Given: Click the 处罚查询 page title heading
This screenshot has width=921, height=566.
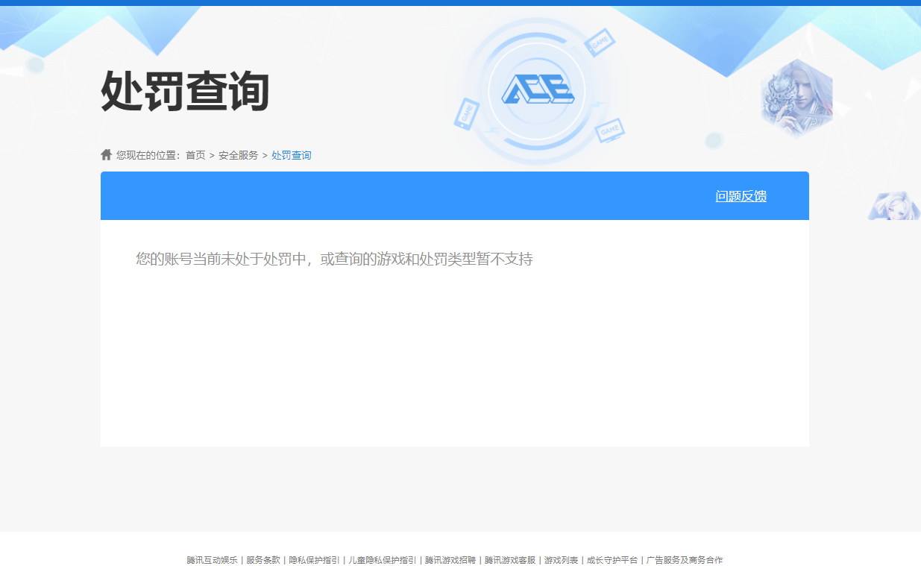Looking at the screenshot, I should (x=185, y=92).
